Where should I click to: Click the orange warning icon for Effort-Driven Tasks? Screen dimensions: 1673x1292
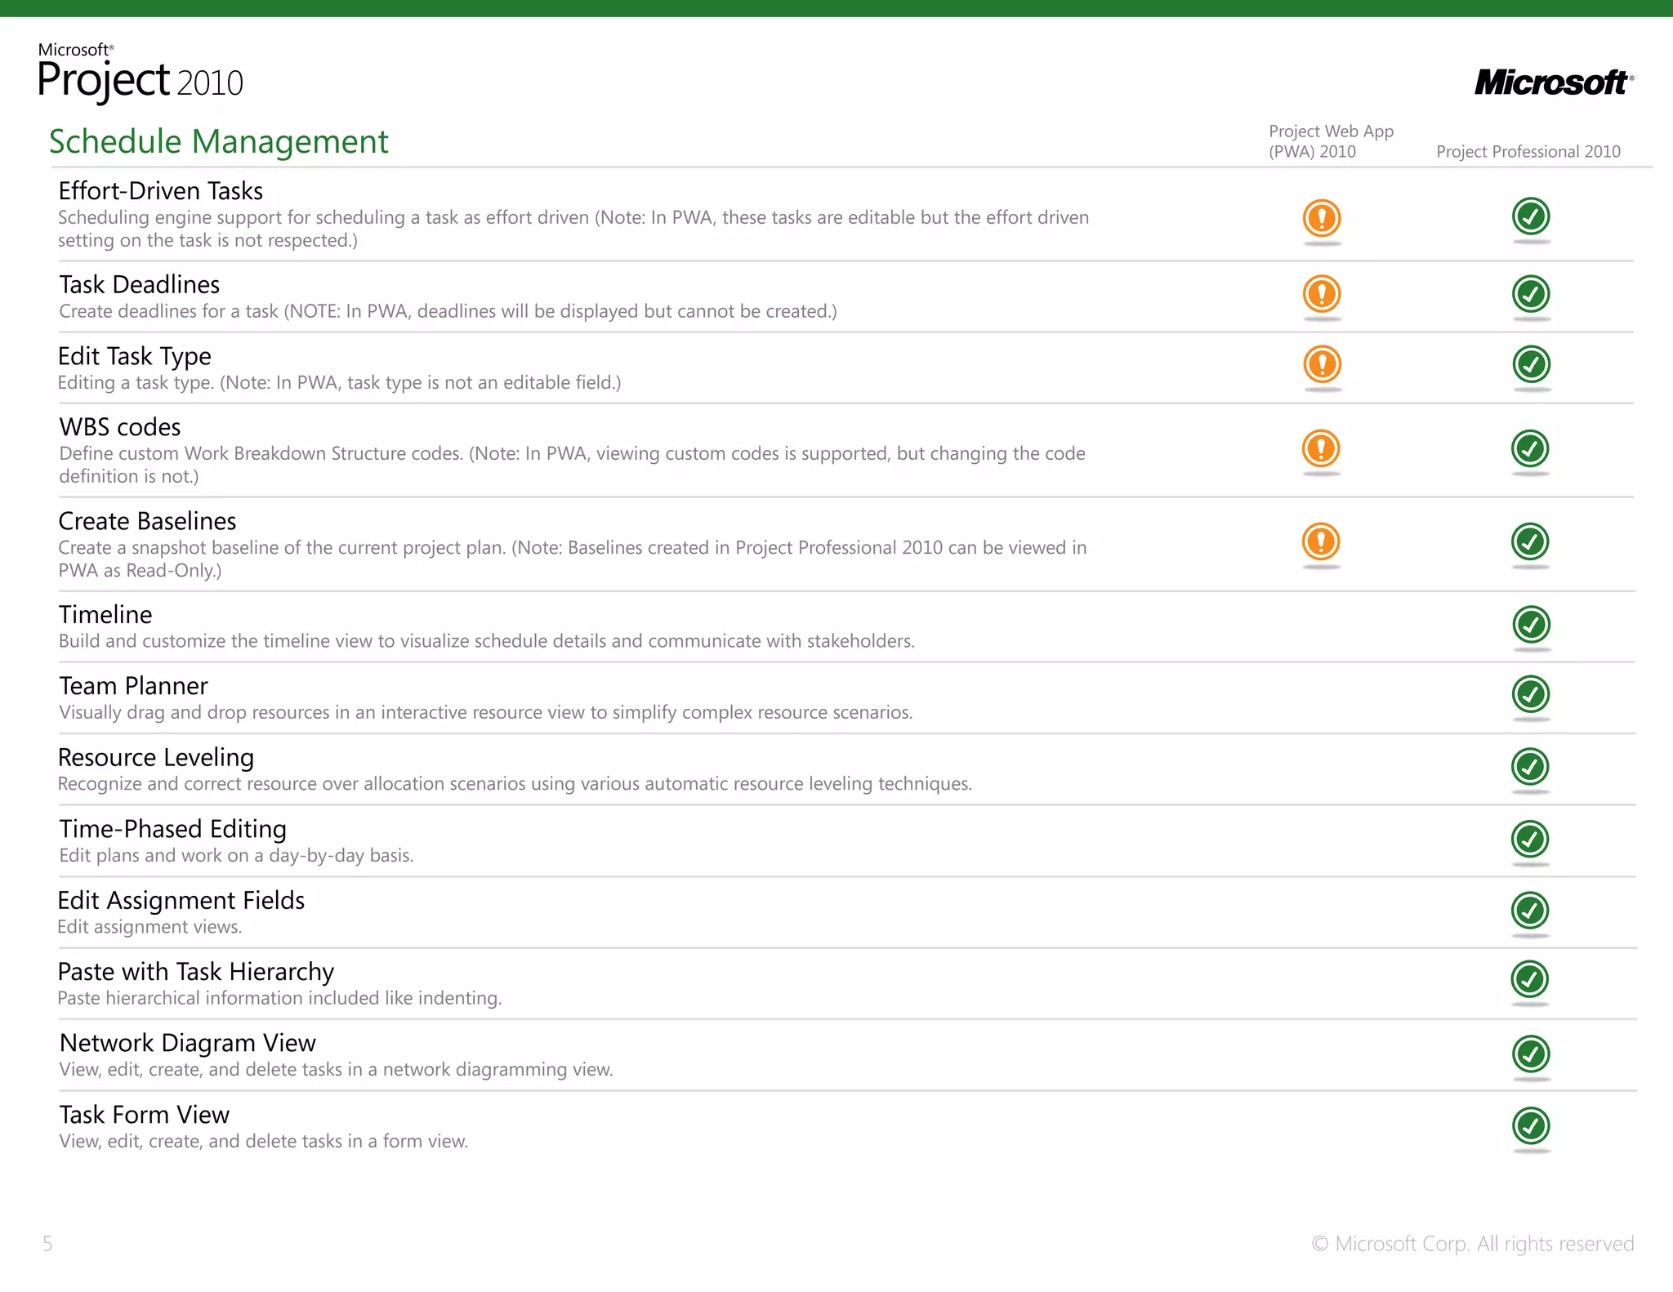tap(1322, 218)
